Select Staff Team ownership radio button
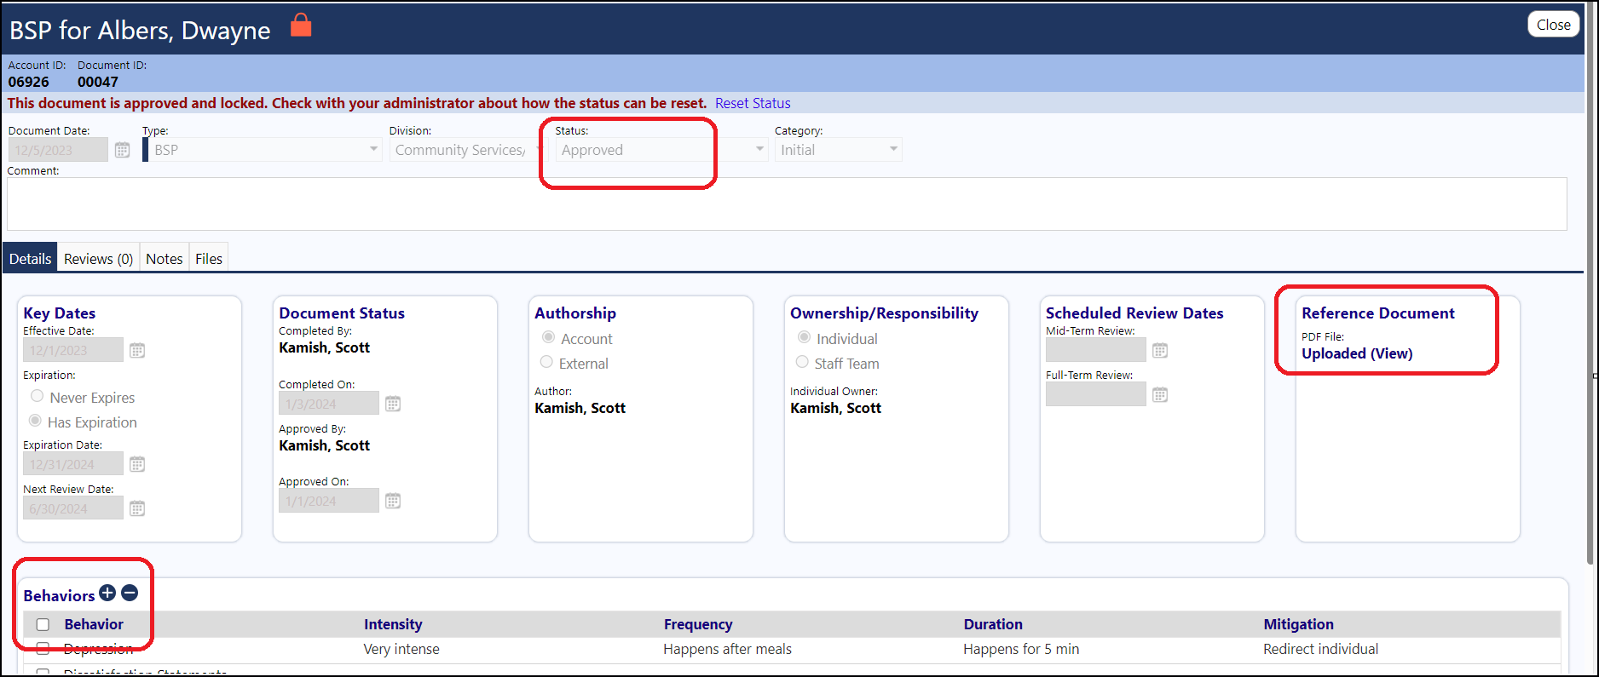1599x677 pixels. tap(802, 362)
